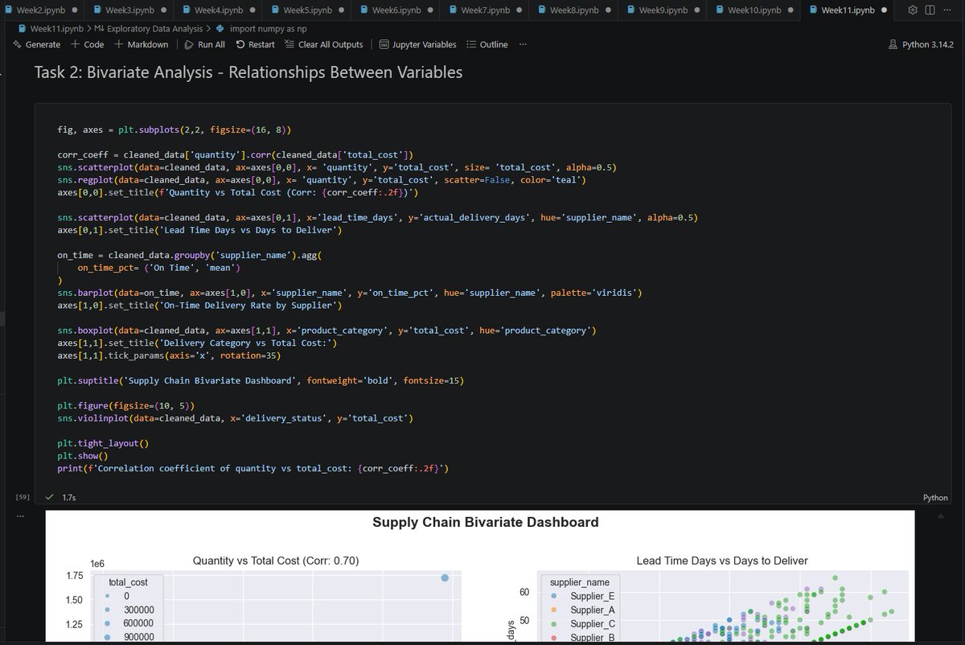
Task: Run All cells in notebook
Action: click(205, 44)
